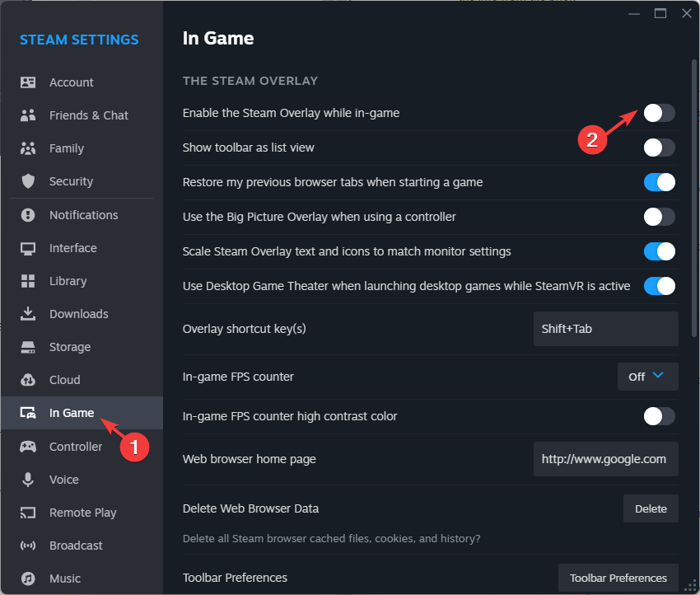Screen dimensions: 700x595
Task: Click the Delete web browser data button
Action: coord(651,508)
